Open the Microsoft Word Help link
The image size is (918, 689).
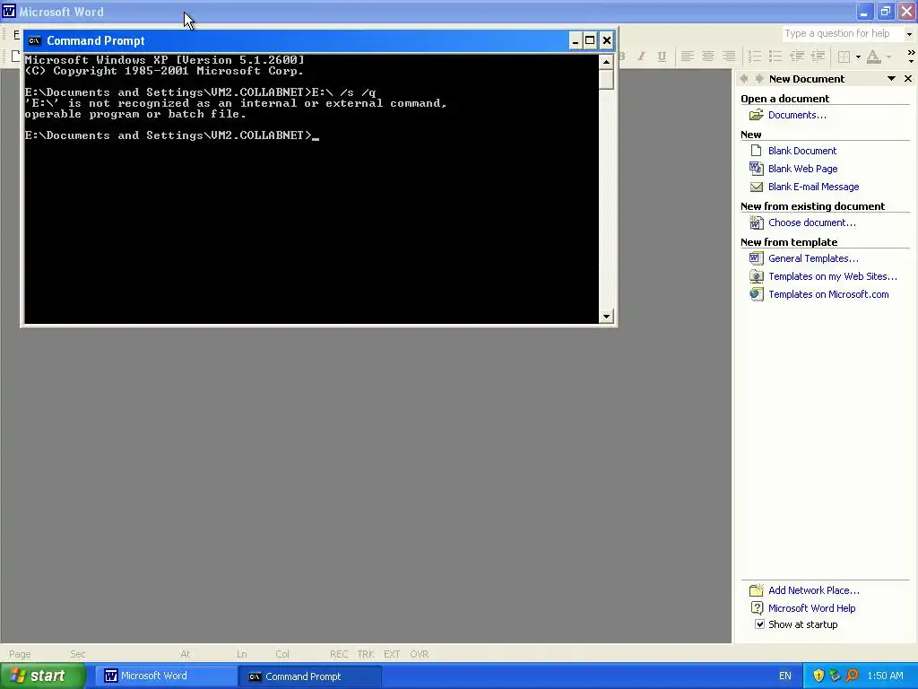811,608
